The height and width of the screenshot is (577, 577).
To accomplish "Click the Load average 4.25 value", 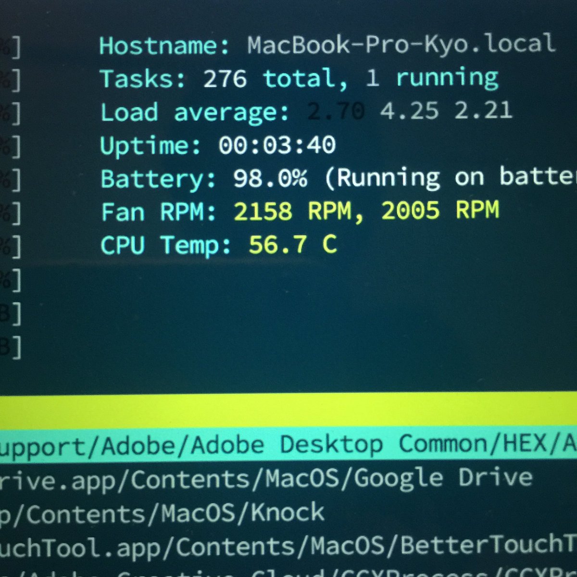I will tap(409, 111).
